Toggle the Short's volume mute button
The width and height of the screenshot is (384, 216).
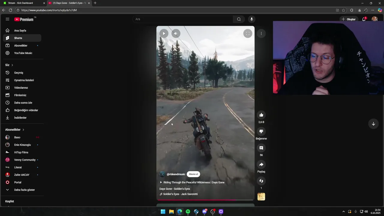[176, 34]
